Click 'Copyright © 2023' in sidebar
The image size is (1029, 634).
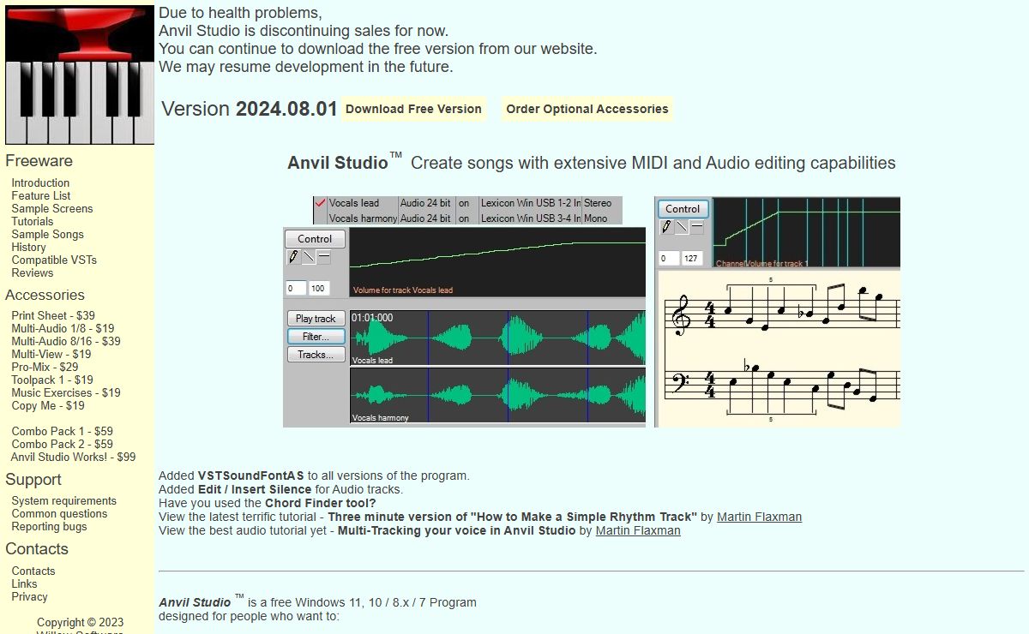80,623
